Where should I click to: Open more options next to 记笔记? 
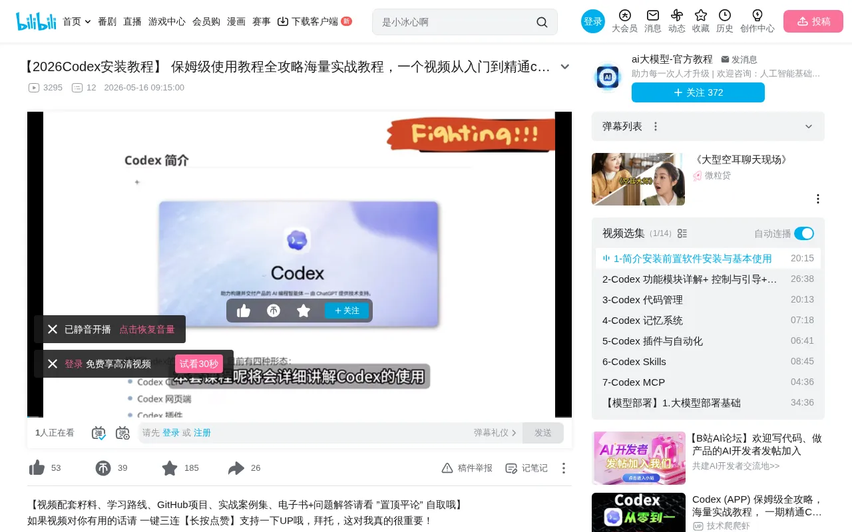564,468
